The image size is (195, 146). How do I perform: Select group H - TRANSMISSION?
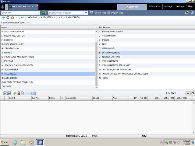point(48,48)
